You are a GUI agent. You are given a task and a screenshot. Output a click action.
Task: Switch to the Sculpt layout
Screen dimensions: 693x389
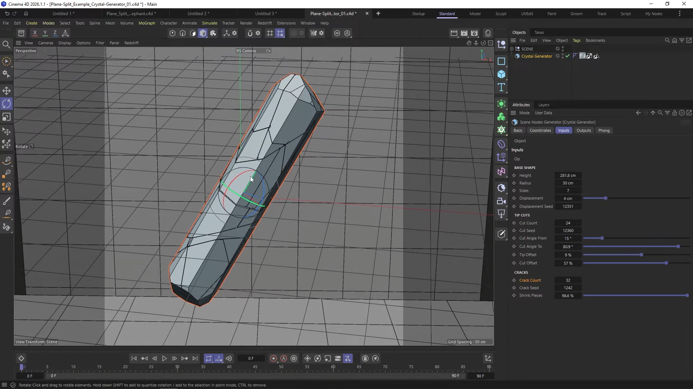(501, 14)
